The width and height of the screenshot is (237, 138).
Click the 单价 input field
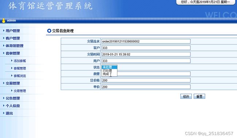coord(146,87)
